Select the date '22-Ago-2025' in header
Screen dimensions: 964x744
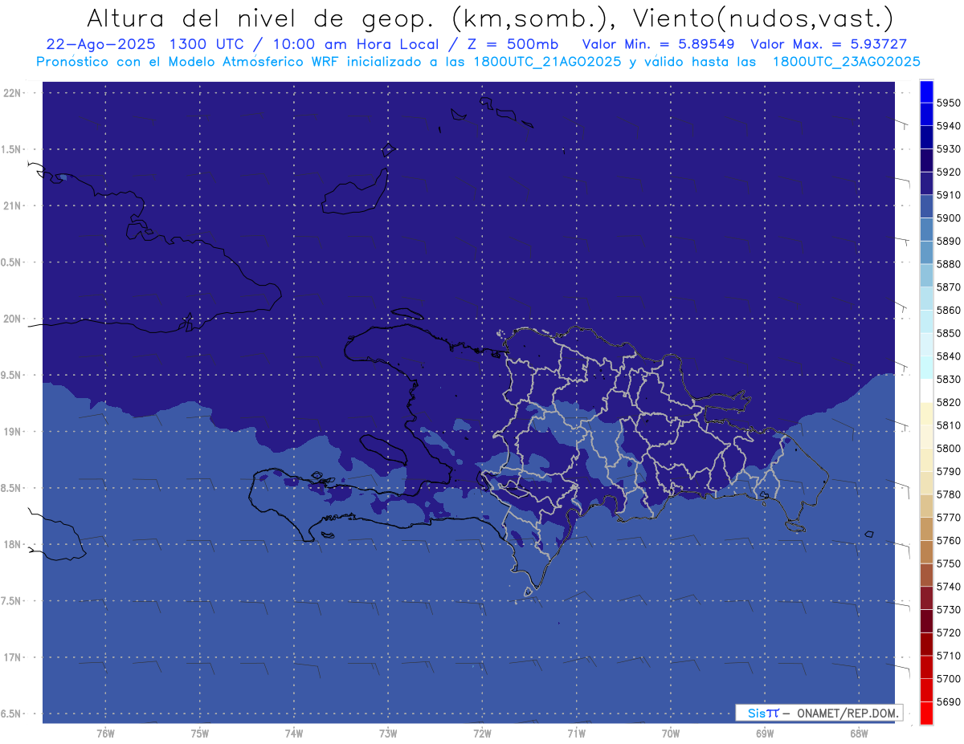tap(100, 44)
